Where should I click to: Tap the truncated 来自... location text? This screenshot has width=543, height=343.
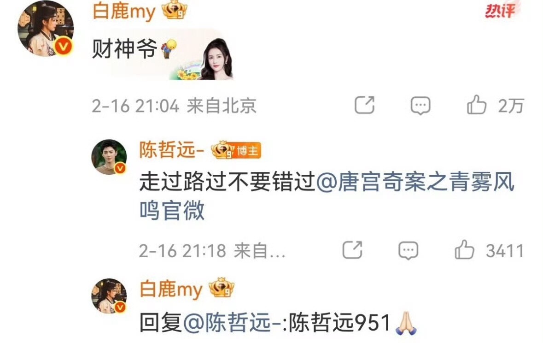tap(259, 250)
